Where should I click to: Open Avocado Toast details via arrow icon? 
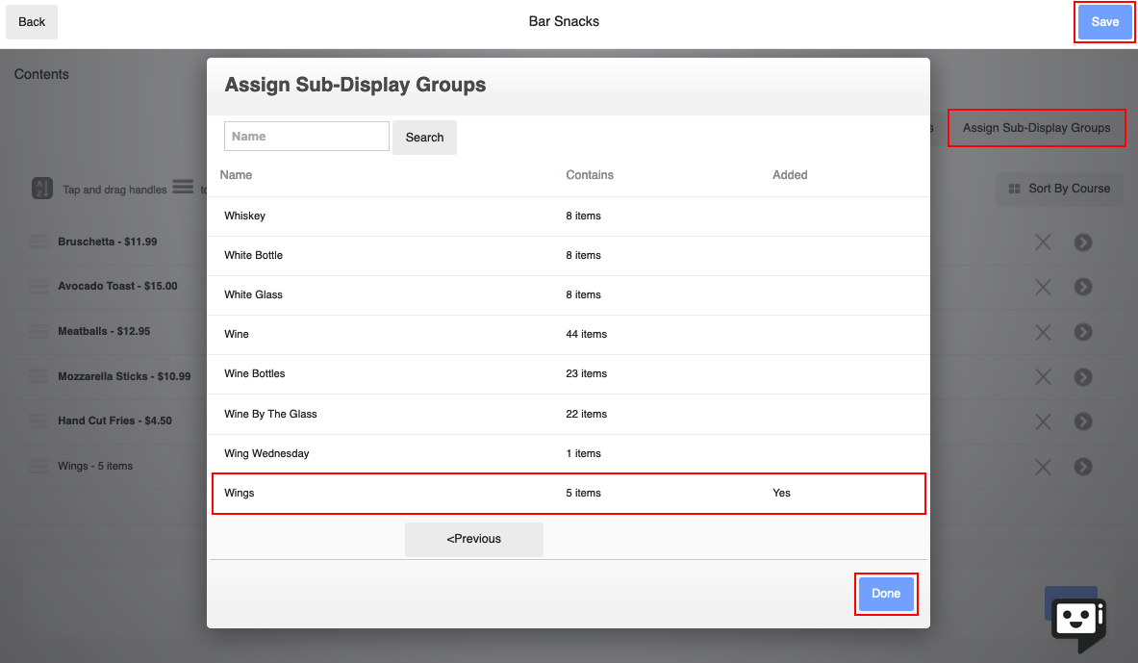click(x=1083, y=288)
